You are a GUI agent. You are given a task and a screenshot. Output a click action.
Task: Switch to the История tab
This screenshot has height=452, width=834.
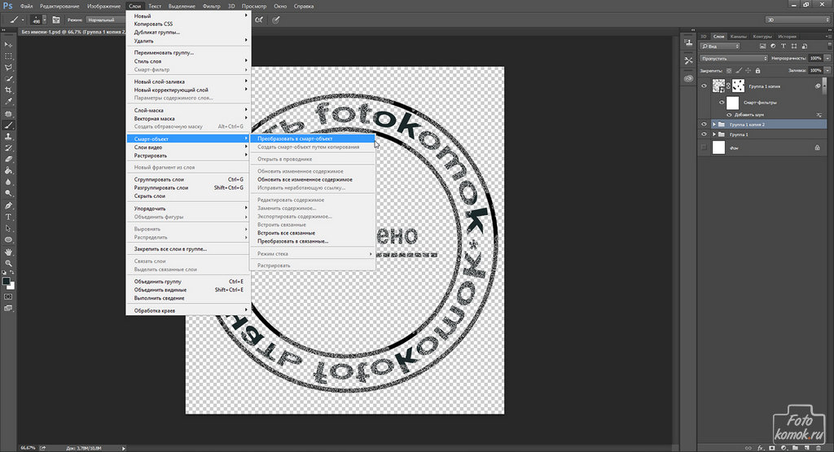788,36
